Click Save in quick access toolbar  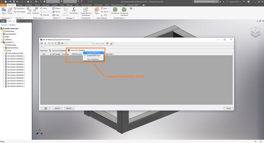14,2
